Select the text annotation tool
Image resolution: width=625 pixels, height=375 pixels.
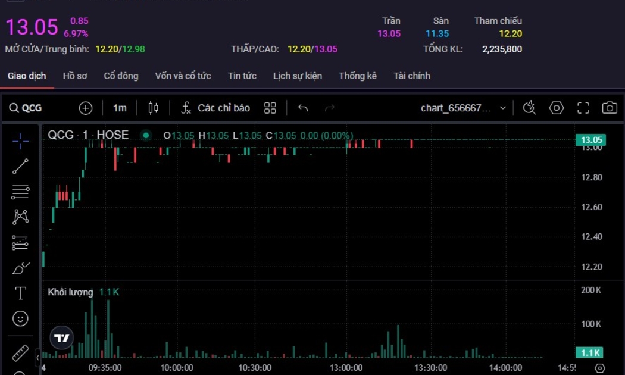20,293
